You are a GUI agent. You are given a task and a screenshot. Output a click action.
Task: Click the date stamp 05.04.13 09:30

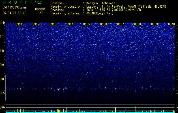[14, 13]
